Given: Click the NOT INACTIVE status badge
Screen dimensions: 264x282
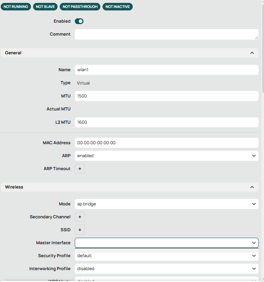Looking at the screenshot, I should pos(118,6).
